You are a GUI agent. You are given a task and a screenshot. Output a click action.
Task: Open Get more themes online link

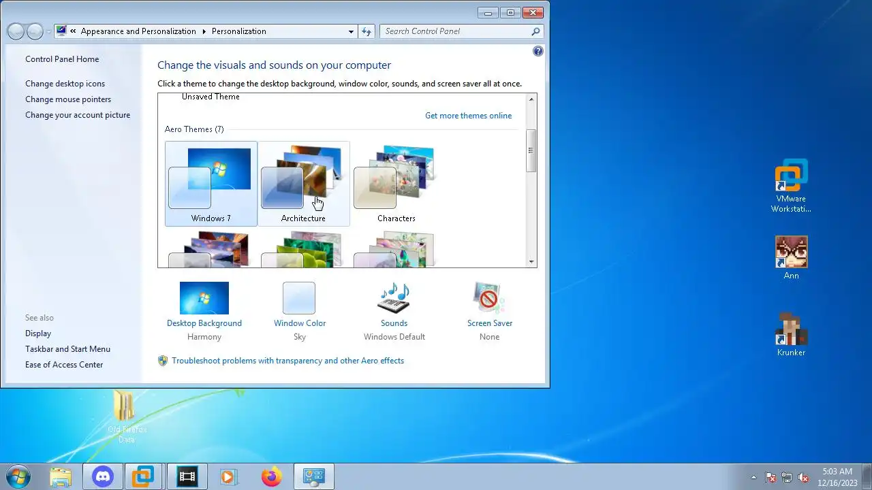[468, 116]
